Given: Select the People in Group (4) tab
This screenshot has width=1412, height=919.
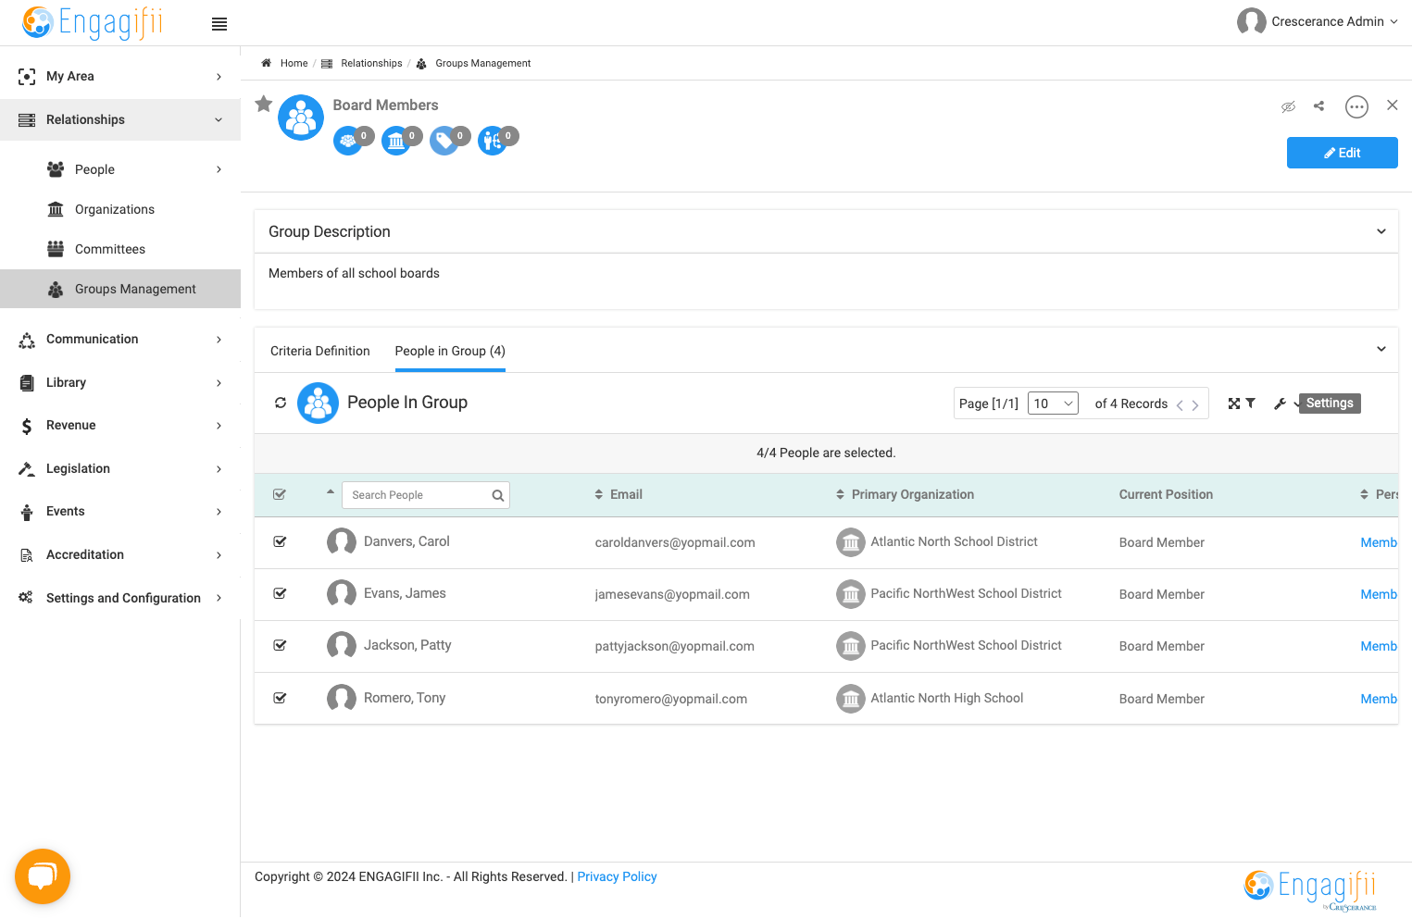Looking at the screenshot, I should click(x=450, y=351).
